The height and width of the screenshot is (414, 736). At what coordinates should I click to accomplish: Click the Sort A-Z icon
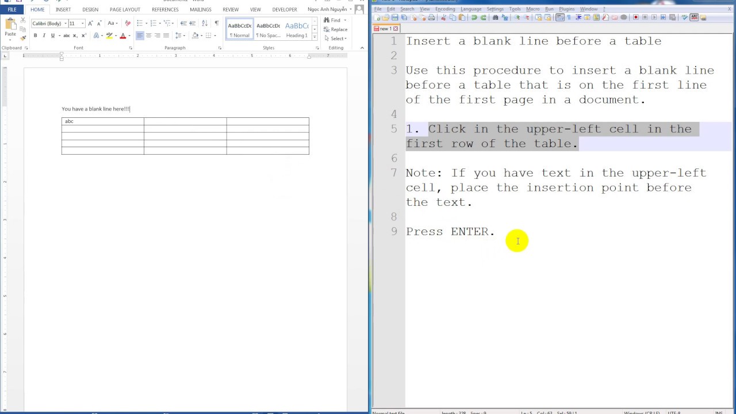(x=205, y=23)
